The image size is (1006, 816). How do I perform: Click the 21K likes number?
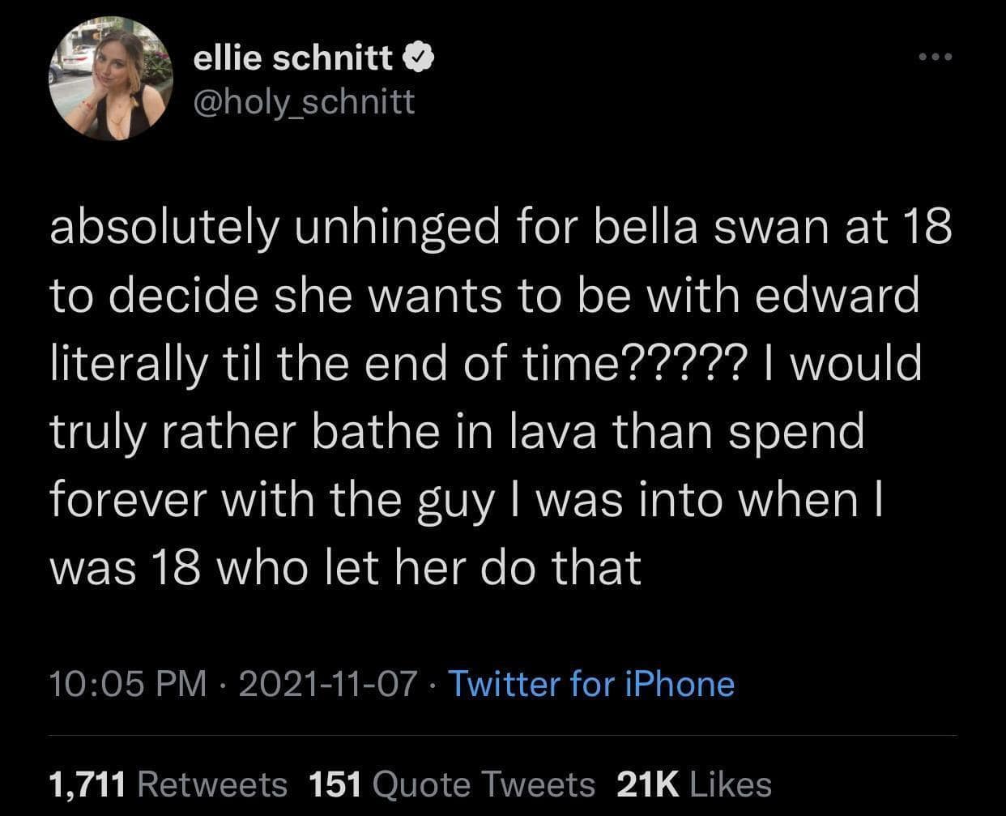click(648, 784)
